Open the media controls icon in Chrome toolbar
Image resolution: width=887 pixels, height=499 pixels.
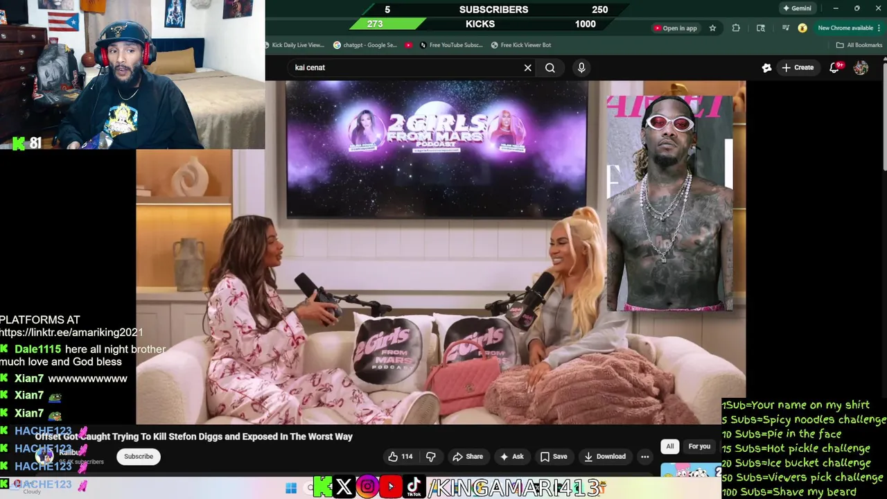tap(786, 28)
